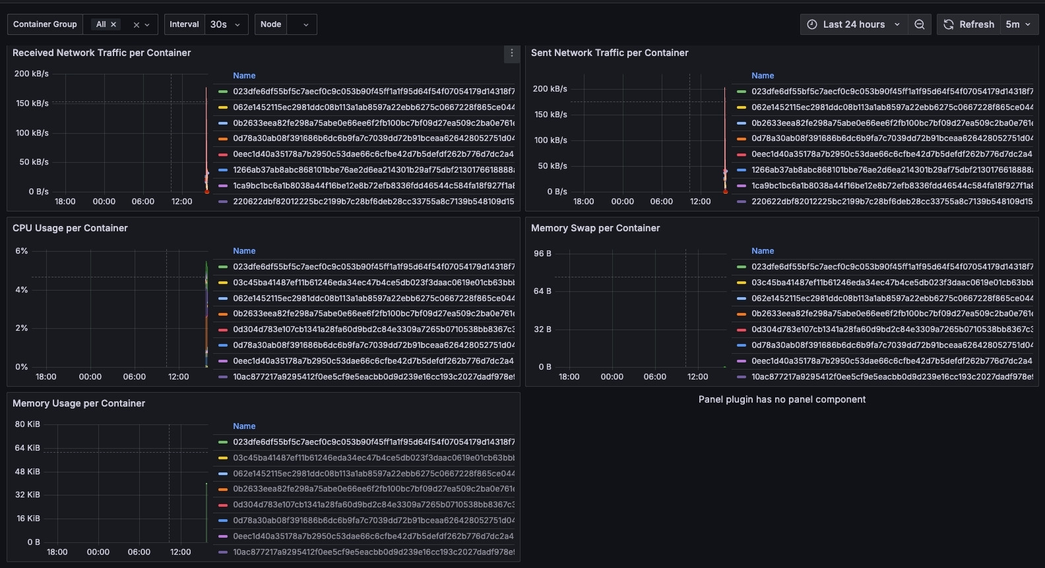Clear the Container Group selection
This screenshot has height=568, width=1045.
click(136, 25)
